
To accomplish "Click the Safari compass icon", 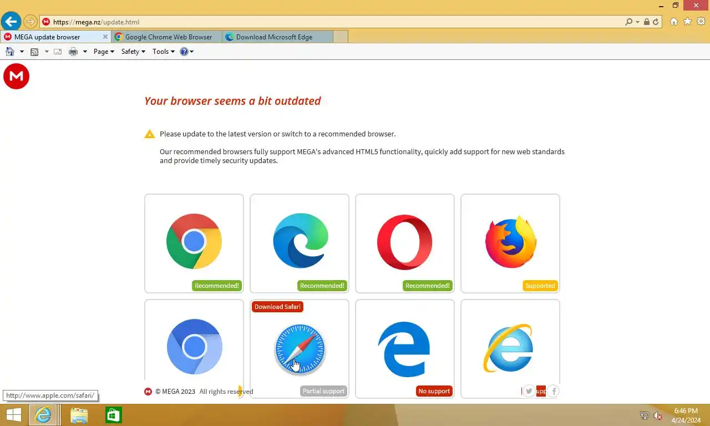I will [300, 349].
